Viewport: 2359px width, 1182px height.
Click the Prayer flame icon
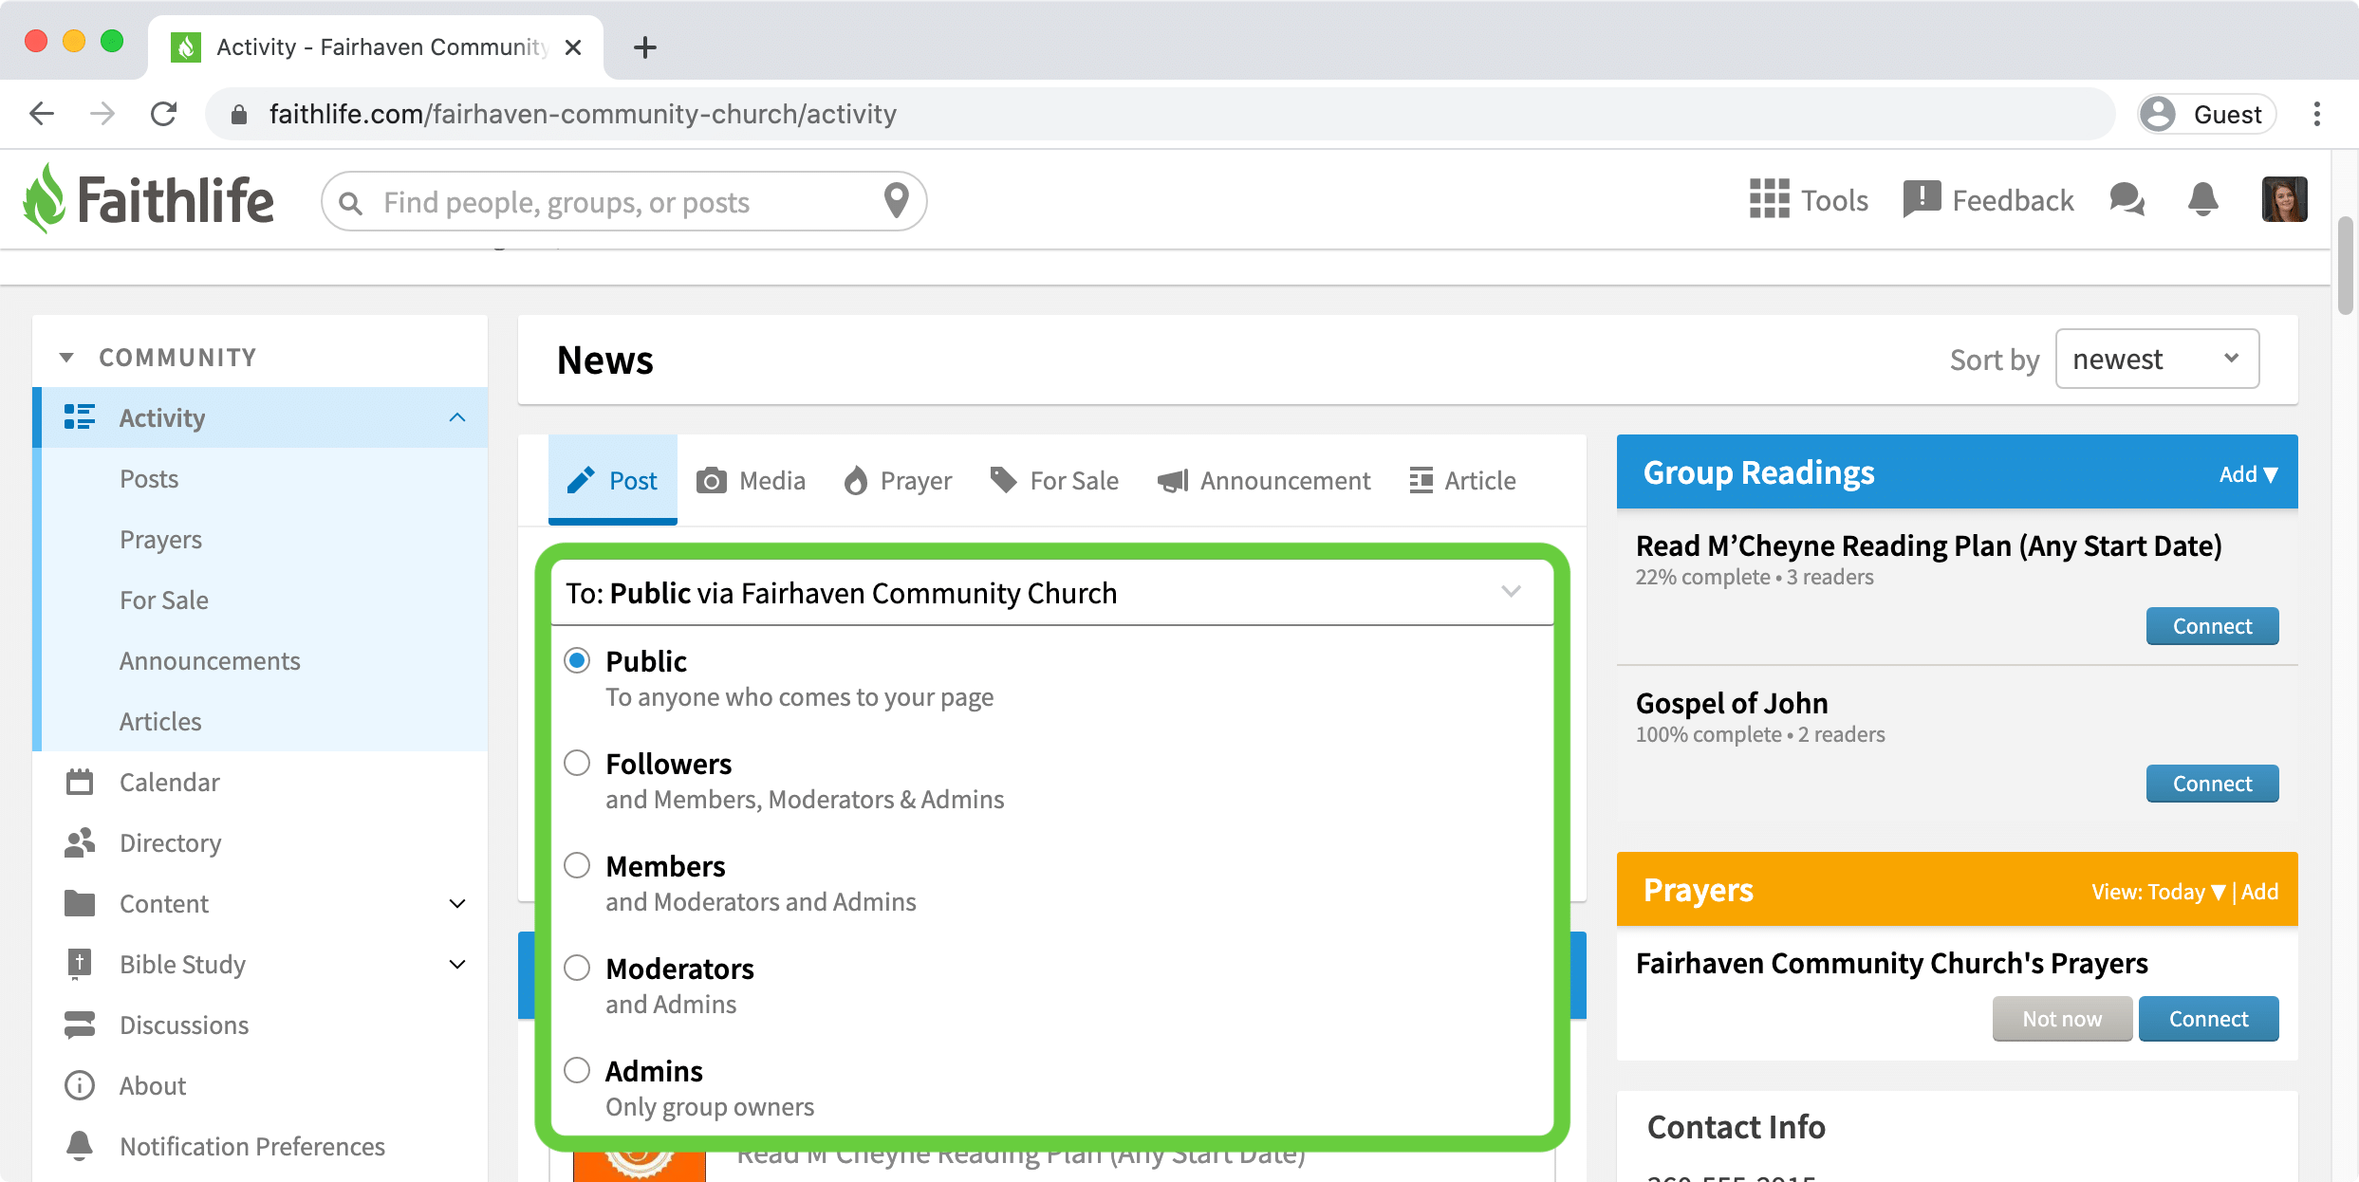click(856, 480)
